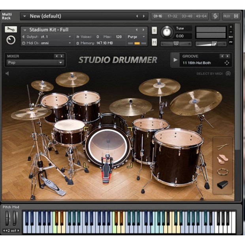This screenshot has width=245, height=245.
Task: Toggle the PV button on right edge
Action: (231, 42)
